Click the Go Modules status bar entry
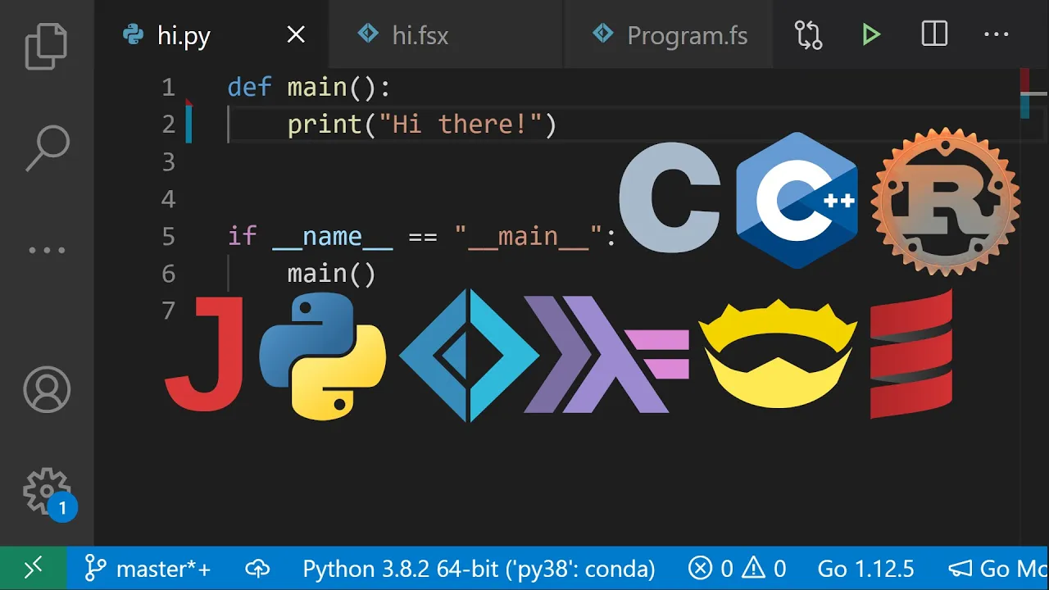This screenshot has height=590, width=1049. click(997, 568)
